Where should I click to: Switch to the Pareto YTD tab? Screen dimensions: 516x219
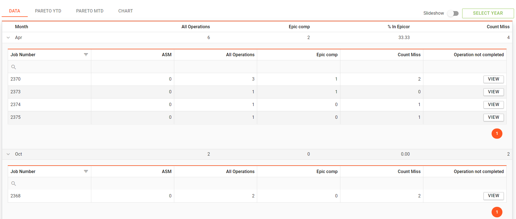(48, 11)
